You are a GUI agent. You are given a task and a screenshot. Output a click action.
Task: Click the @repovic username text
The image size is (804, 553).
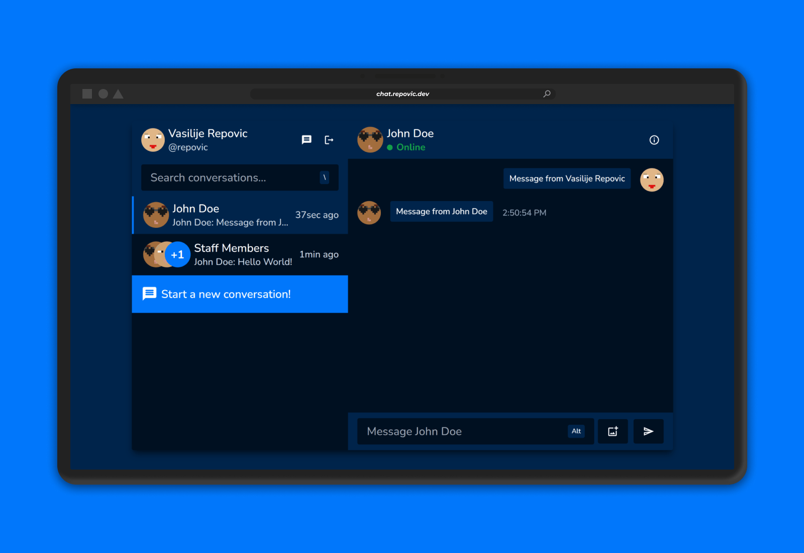tap(188, 147)
